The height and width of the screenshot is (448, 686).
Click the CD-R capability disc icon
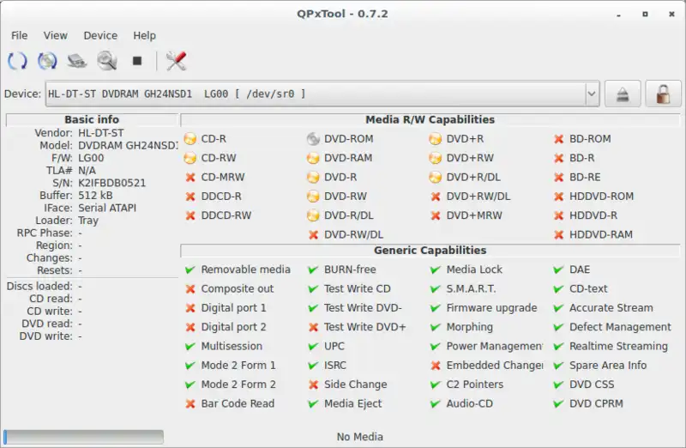(190, 139)
